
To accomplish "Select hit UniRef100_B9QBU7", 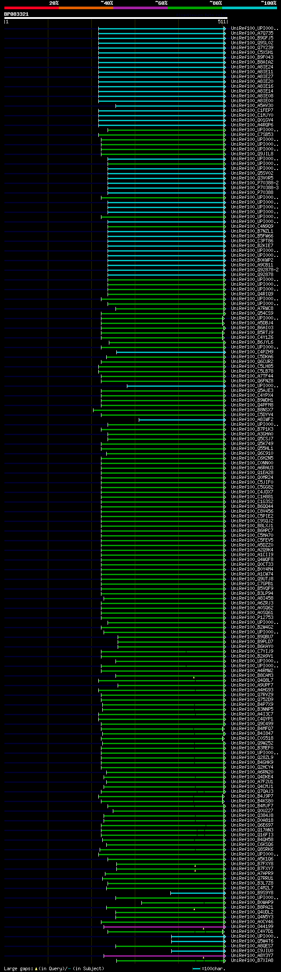I will 252,637.
